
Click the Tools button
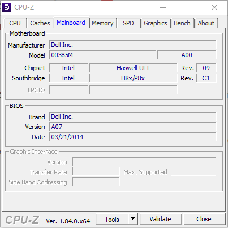click(x=112, y=219)
